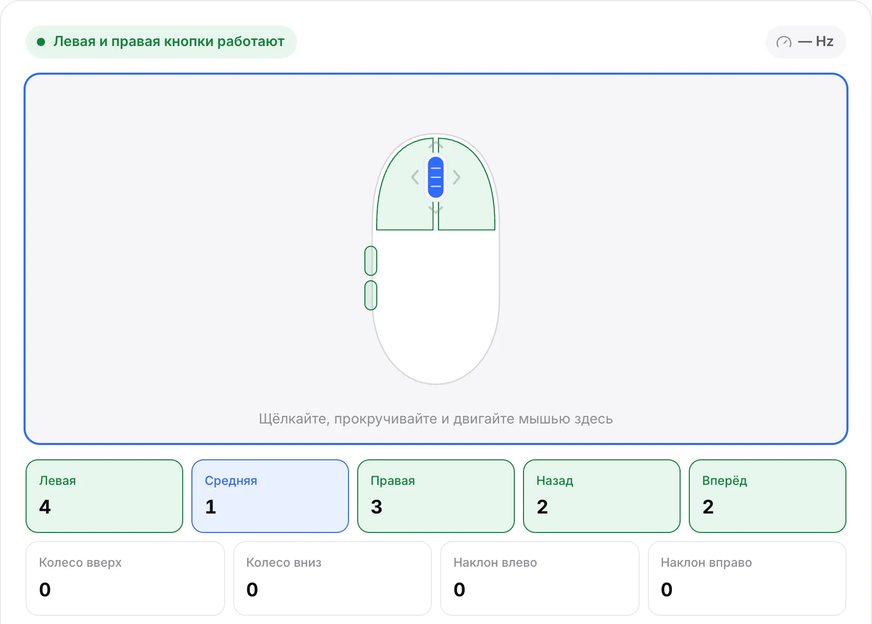Select the Правая counter card
This screenshot has width=872, height=624.
coord(436,496)
